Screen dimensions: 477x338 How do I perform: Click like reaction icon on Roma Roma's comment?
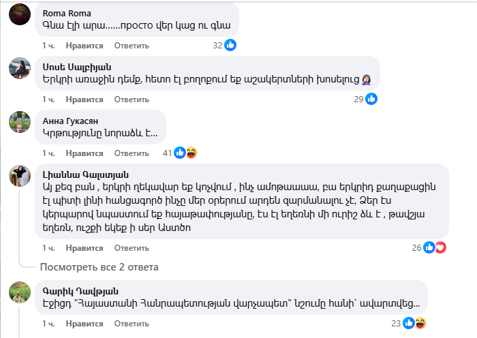tap(230, 45)
